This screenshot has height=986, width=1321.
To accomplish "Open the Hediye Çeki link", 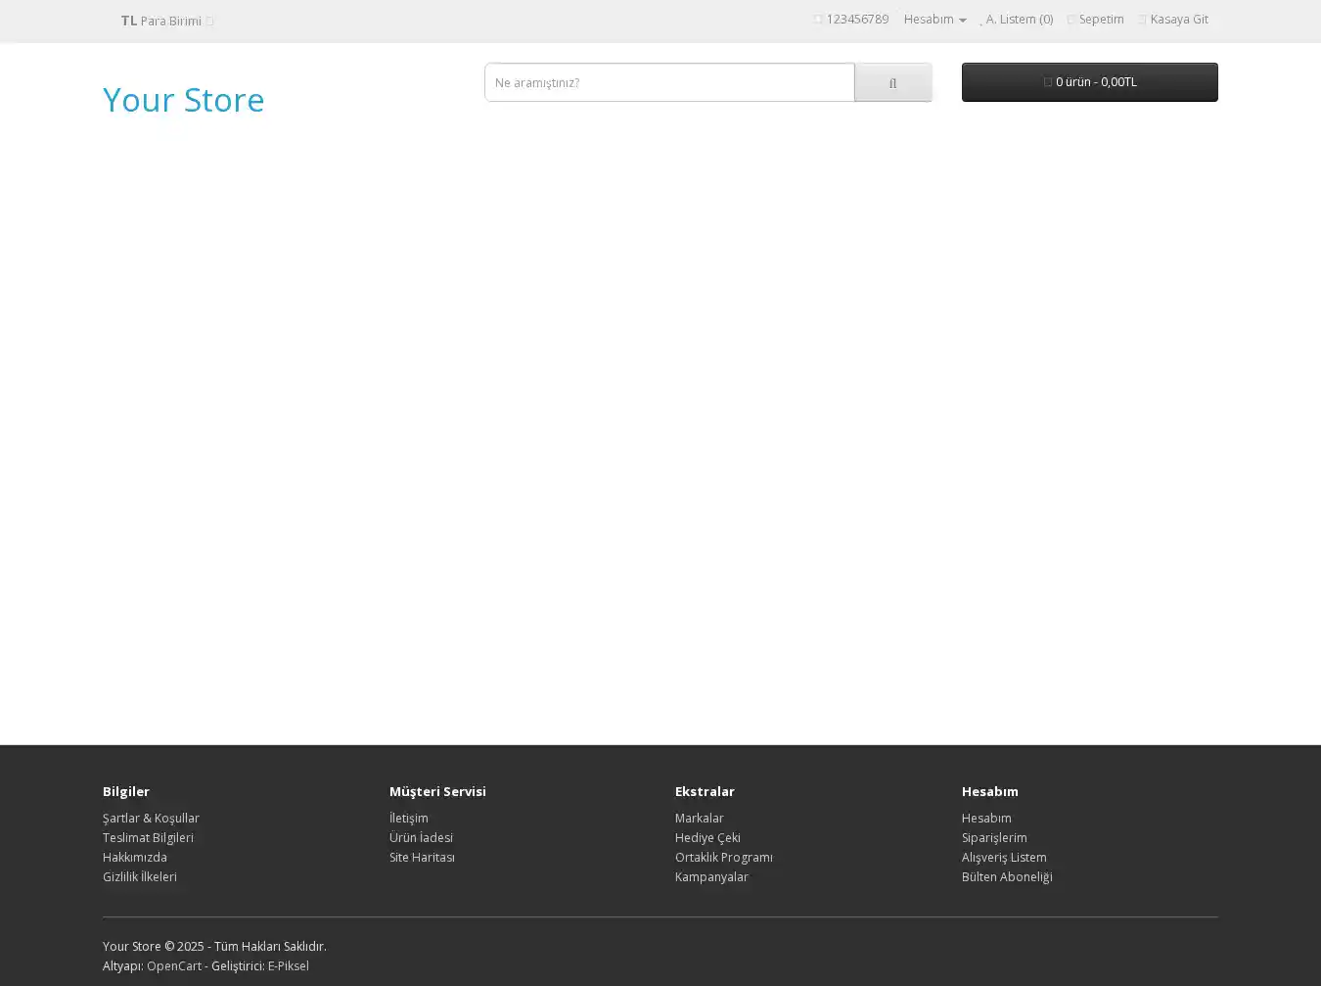I will (x=707, y=838).
